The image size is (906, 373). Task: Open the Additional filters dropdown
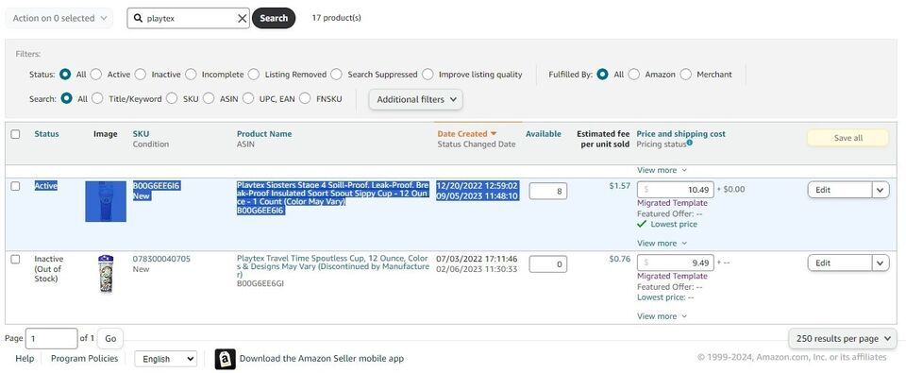(416, 99)
